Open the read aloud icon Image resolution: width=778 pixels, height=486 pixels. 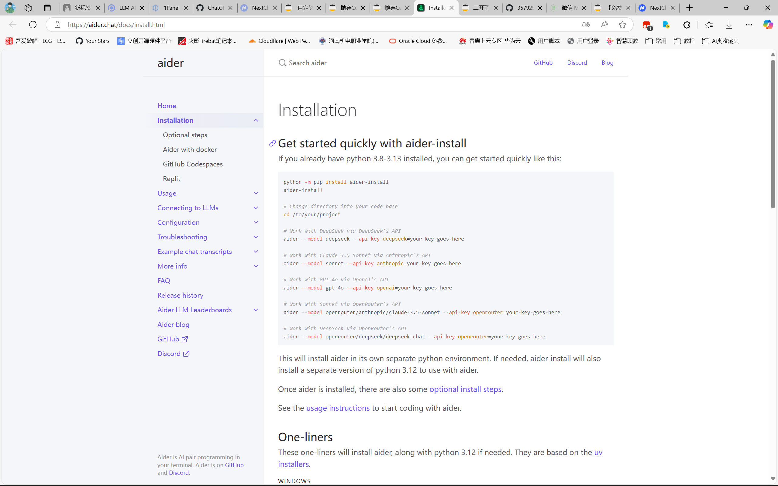coord(604,24)
